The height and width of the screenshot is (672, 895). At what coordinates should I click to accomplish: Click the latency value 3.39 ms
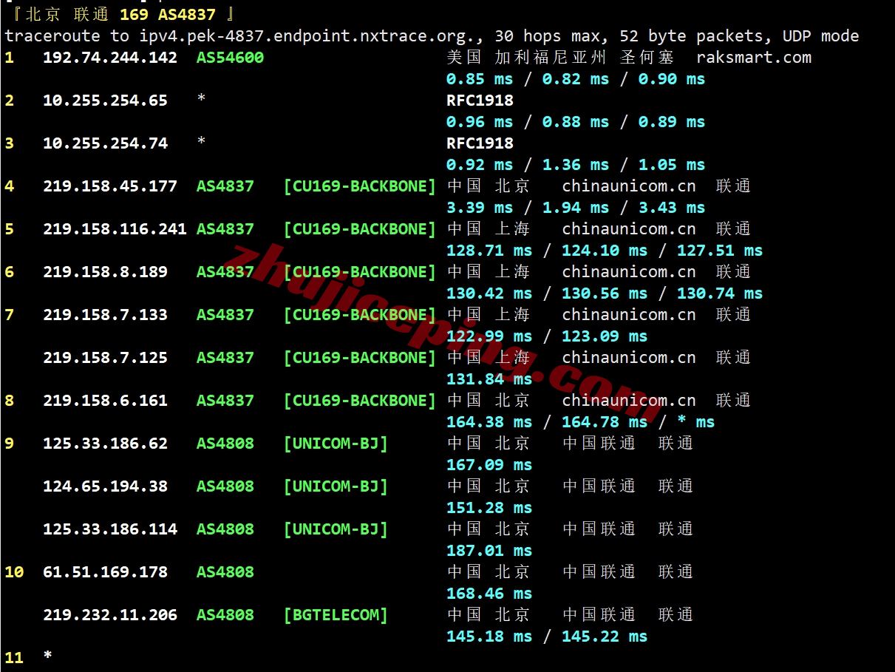point(480,208)
